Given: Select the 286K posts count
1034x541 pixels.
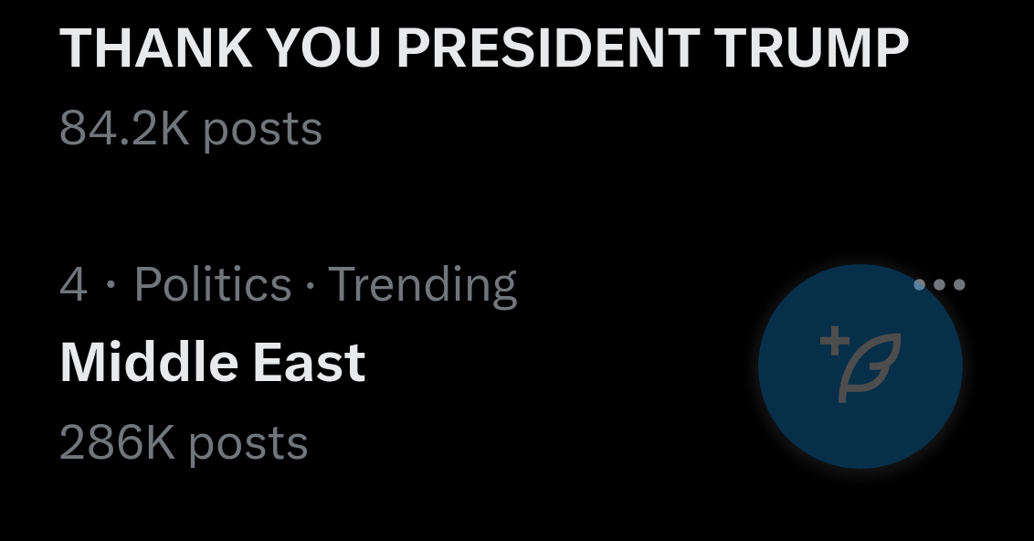Looking at the screenshot, I should click(x=184, y=443).
